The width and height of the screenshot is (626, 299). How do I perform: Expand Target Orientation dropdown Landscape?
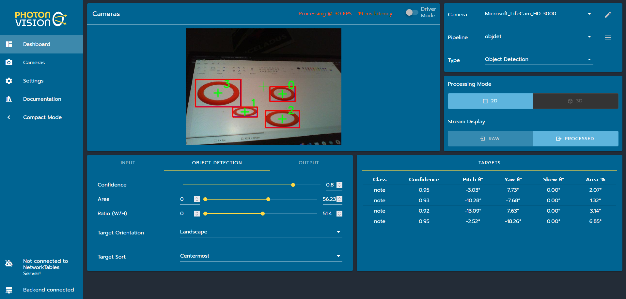(x=261, y=232)
